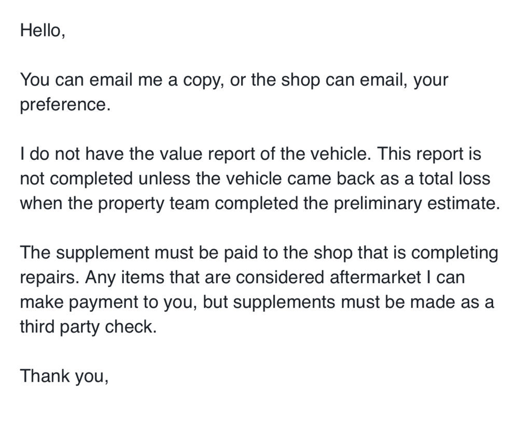Click the line starting "The supplement must be paid"

click(259, 253)
